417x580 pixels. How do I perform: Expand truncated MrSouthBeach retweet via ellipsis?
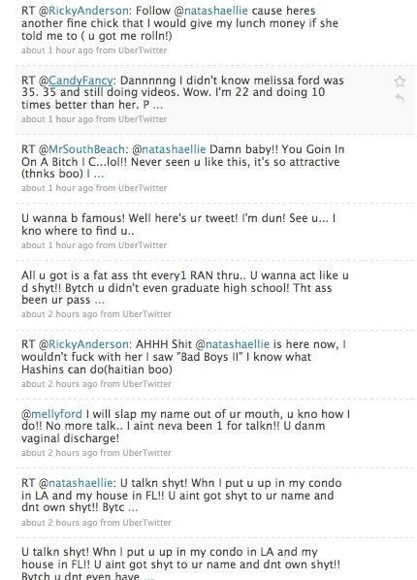(98, 175)
